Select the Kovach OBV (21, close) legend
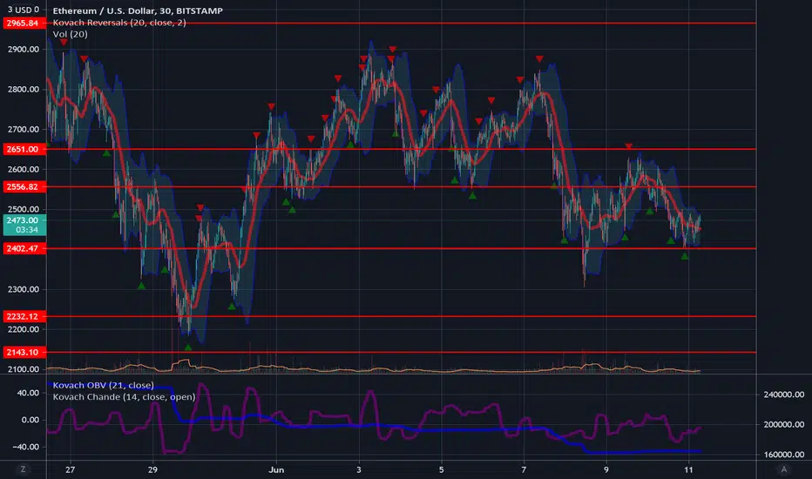This screenshot has height=479, width=812. click(x=103, y=385)
